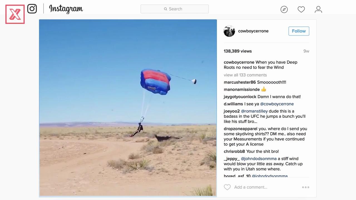356x200 pixels.
Task: Open the @cowboycerrone mention link
Action: [x=277, y=104]
